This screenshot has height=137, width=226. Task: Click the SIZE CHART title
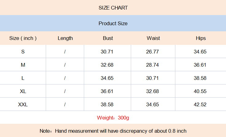[113, 8]
